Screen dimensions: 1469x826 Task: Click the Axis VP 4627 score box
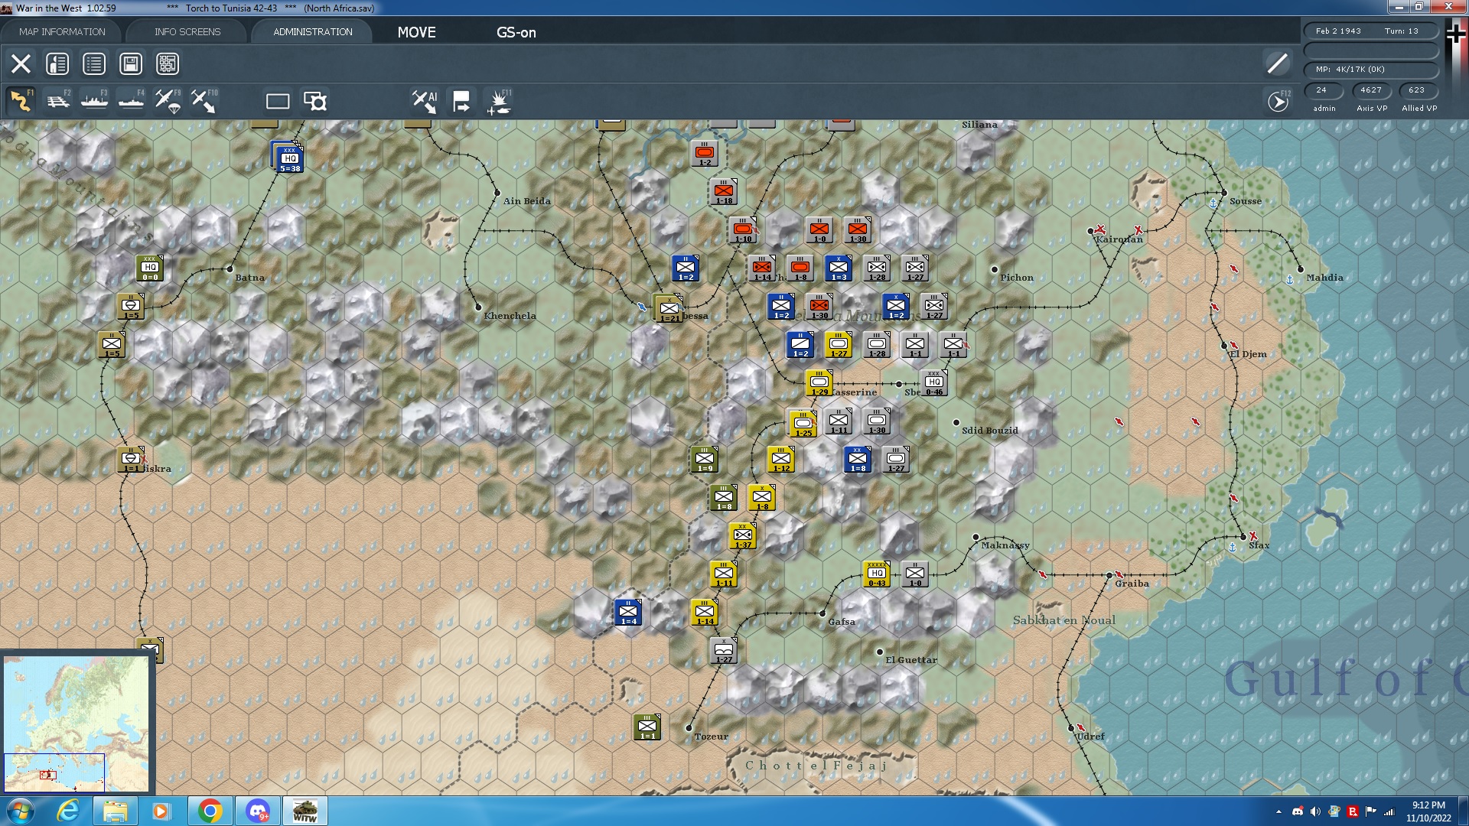(1371, 90)
